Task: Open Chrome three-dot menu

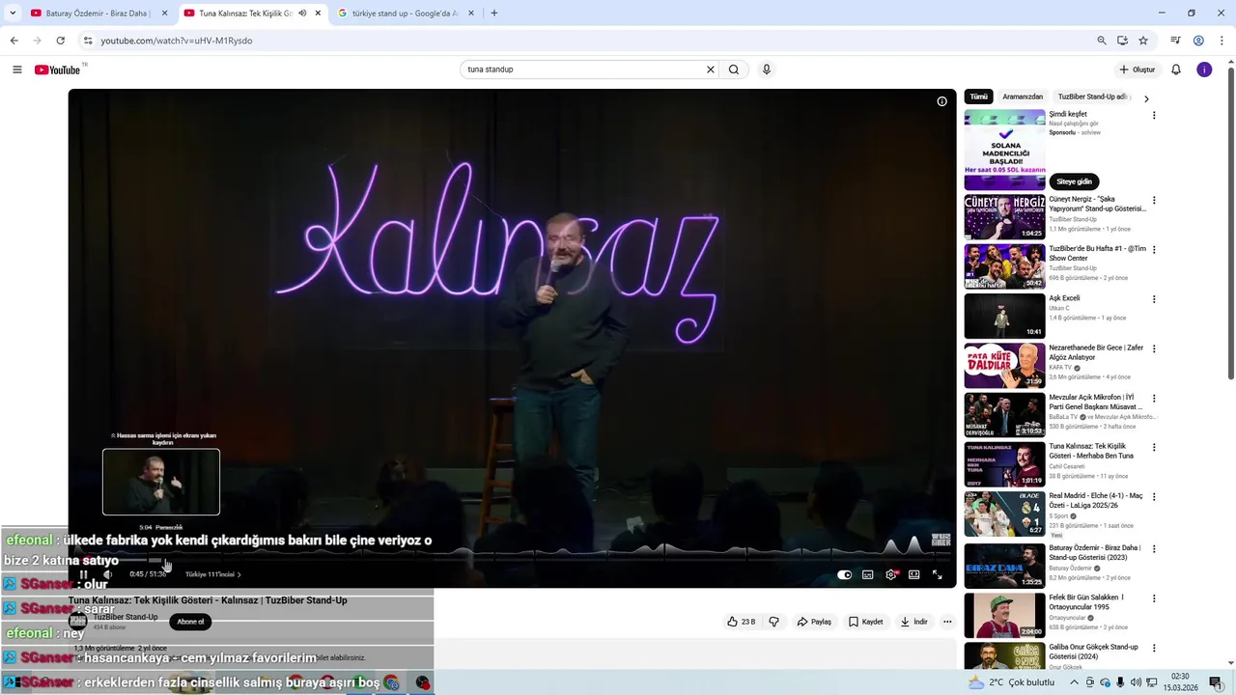Action: [1222, 41]
